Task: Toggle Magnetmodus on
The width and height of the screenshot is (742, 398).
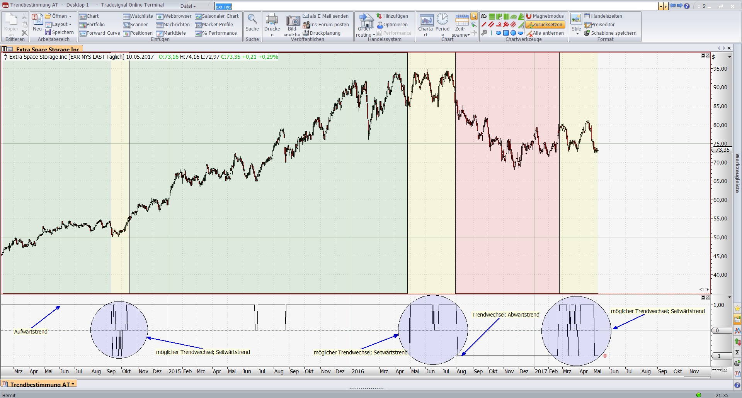Action: click(x=545, y=16)
